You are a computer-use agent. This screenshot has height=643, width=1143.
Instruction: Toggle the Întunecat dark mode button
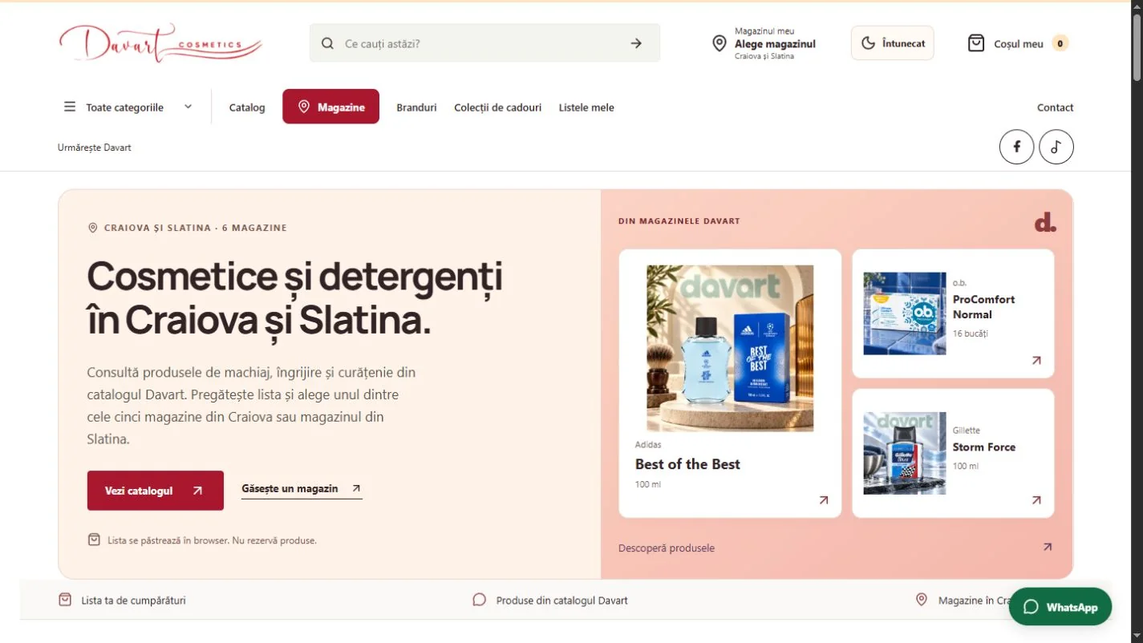(893, 43)
